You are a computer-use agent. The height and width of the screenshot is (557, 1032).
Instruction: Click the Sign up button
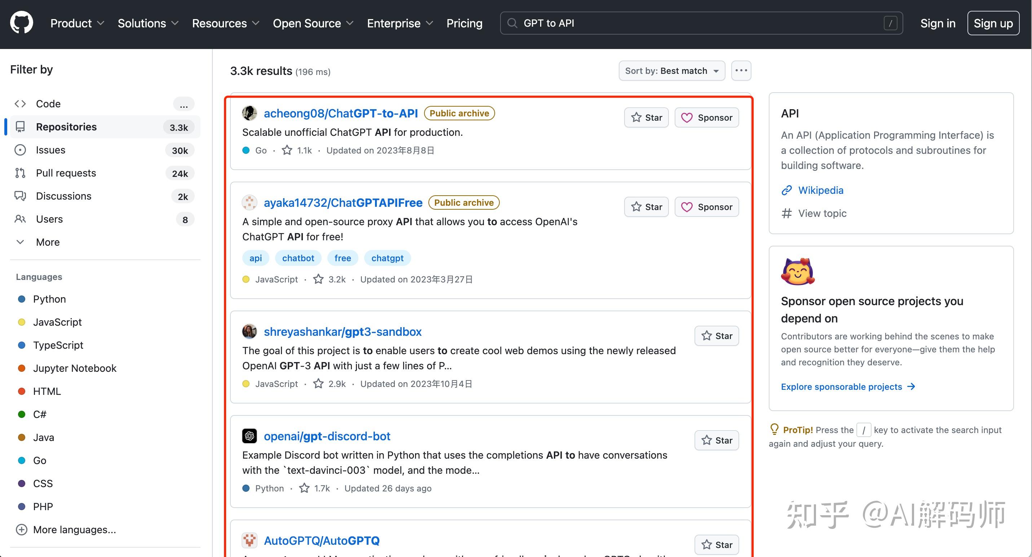993,23
